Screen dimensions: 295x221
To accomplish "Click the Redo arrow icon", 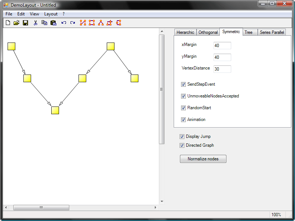I will (73, 23).
